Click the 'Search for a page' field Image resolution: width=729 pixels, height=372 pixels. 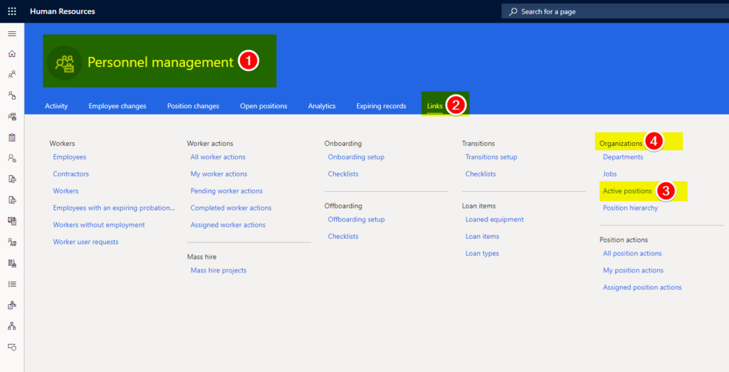(x=615, y=11)
